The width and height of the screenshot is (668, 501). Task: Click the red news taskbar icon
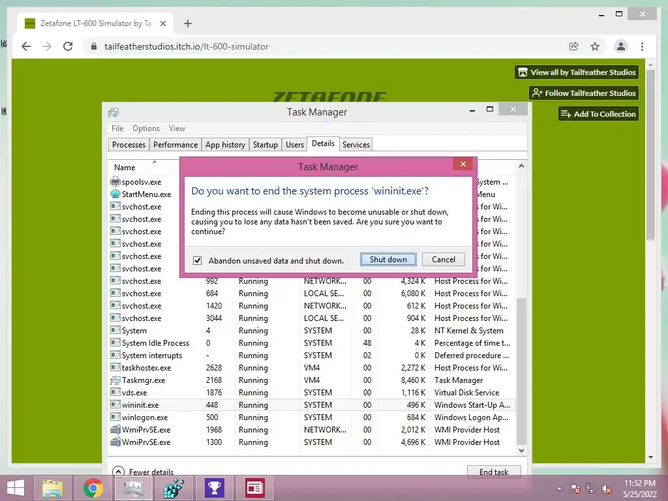coord(255,488)
